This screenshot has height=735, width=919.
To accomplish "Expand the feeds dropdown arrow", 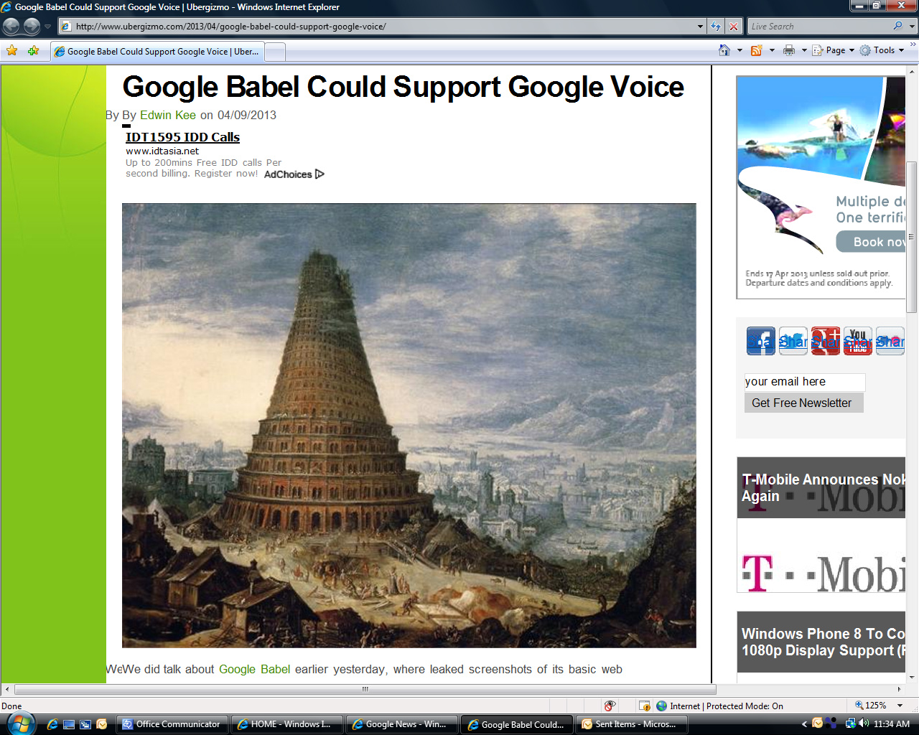I will [772, 50].
